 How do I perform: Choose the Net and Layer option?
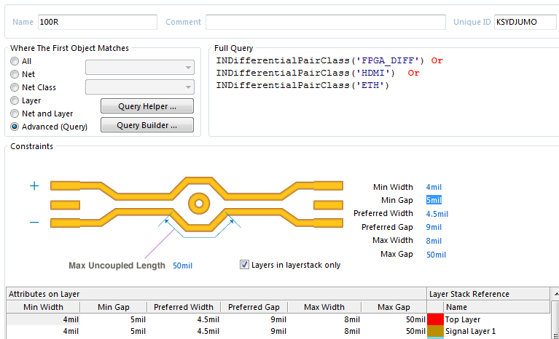[15, 113]
